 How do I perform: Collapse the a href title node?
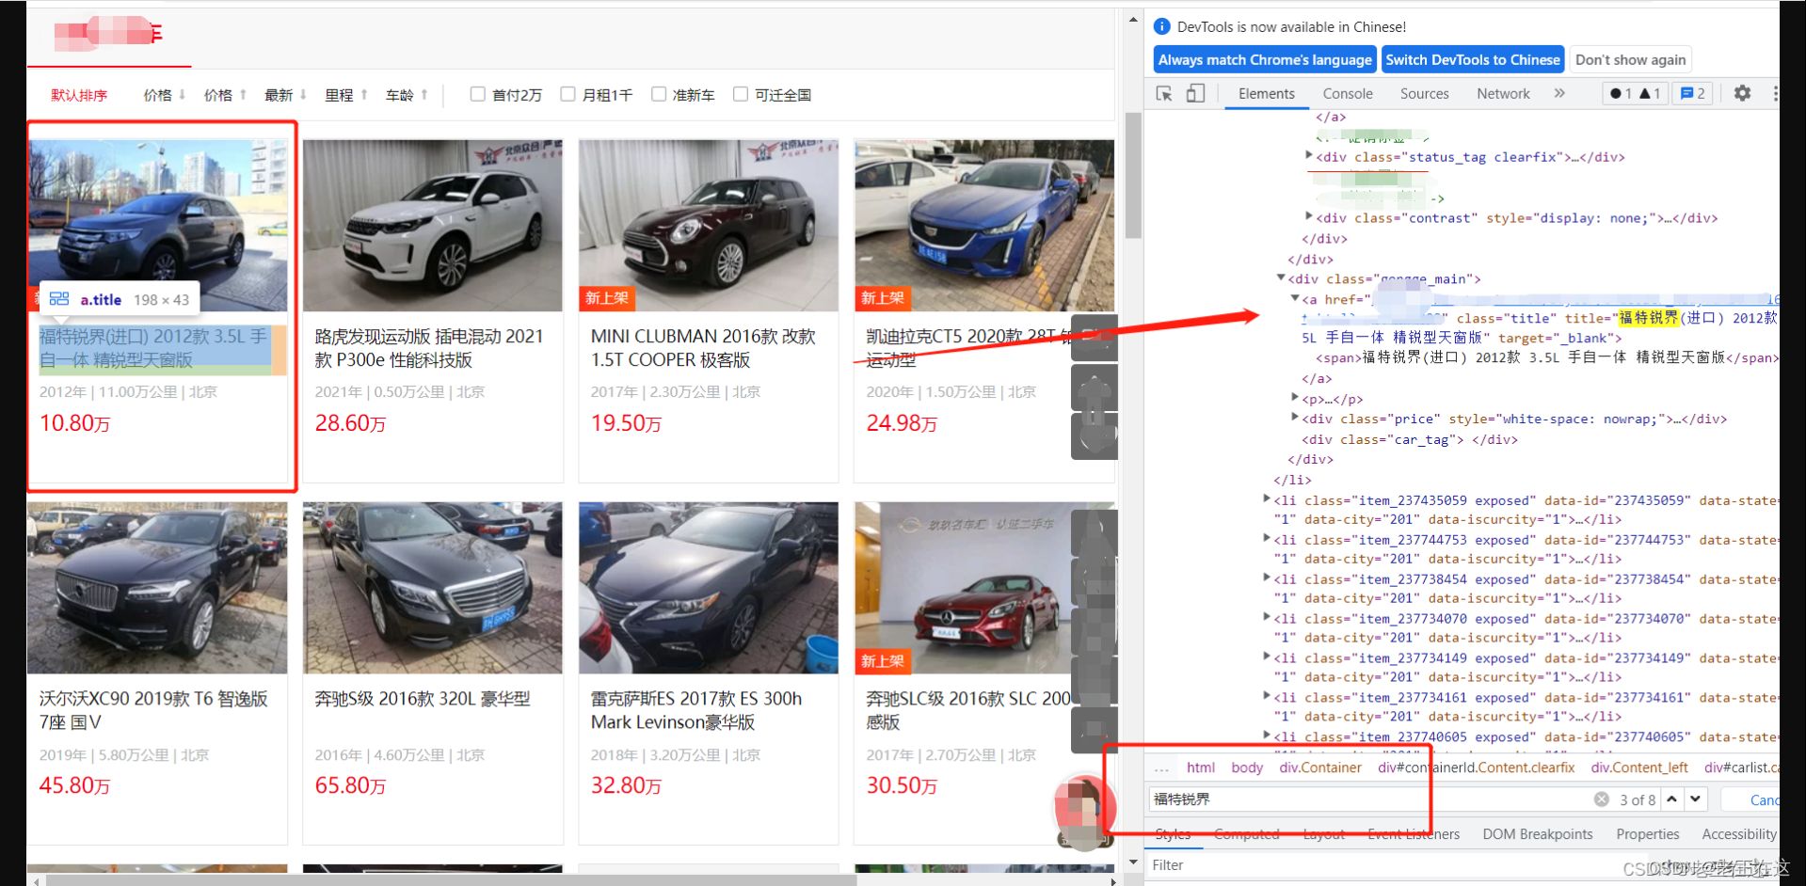(1295, 298)
